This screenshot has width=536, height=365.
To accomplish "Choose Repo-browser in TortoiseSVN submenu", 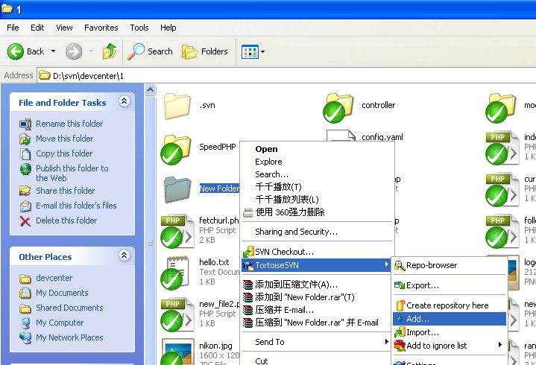I will (x=450, y=265).
